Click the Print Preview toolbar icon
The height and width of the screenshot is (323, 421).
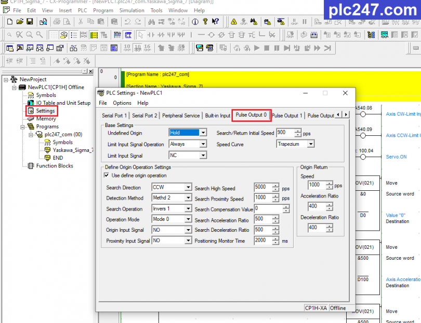67,22
